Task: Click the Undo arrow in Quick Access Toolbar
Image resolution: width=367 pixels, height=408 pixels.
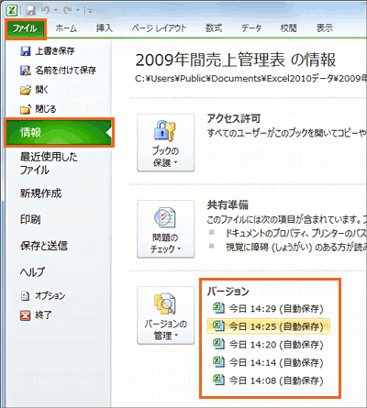Action: pyautogui.click(x=46, y=10)
